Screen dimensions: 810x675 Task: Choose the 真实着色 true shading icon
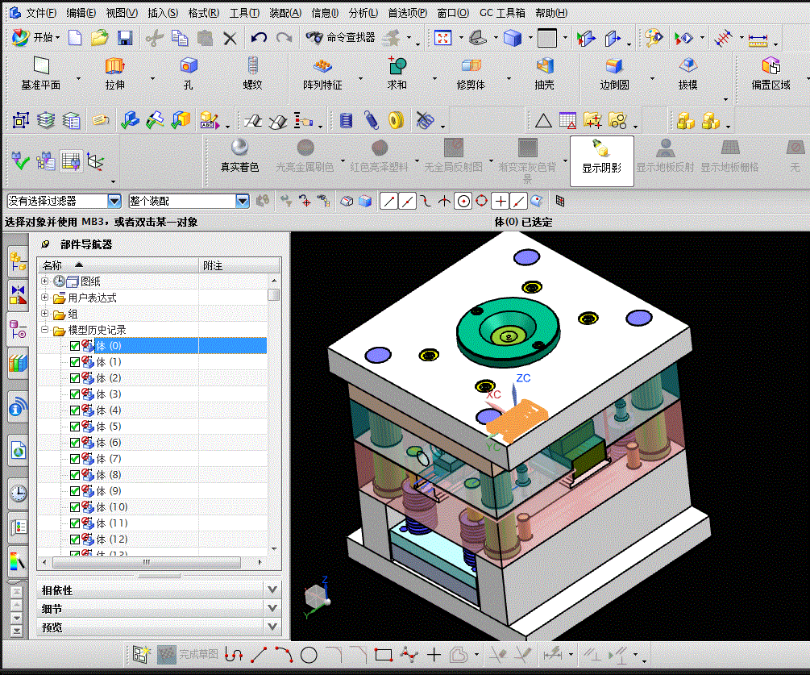tap(239, 156)
